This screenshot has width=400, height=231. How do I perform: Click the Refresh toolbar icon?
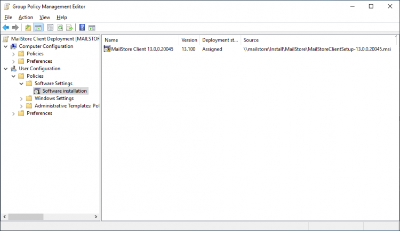tap(60, 28)
